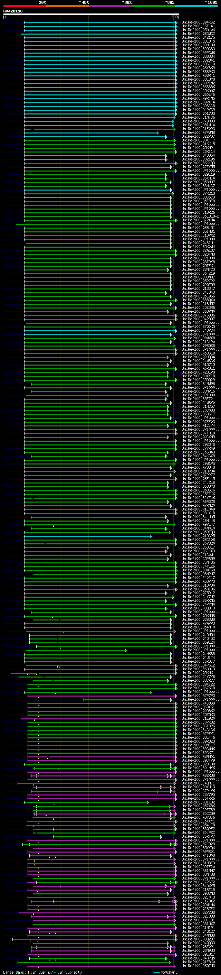Select hit label UniRef100_Q66J51
This screenshot has height=975, width=221.
198,228
